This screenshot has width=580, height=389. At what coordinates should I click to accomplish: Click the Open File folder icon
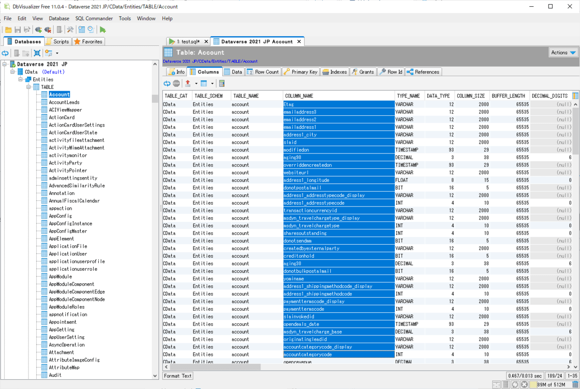8,30
